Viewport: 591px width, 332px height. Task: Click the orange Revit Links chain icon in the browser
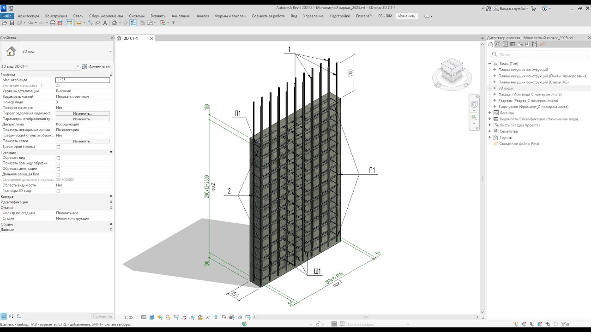point(542,44)
